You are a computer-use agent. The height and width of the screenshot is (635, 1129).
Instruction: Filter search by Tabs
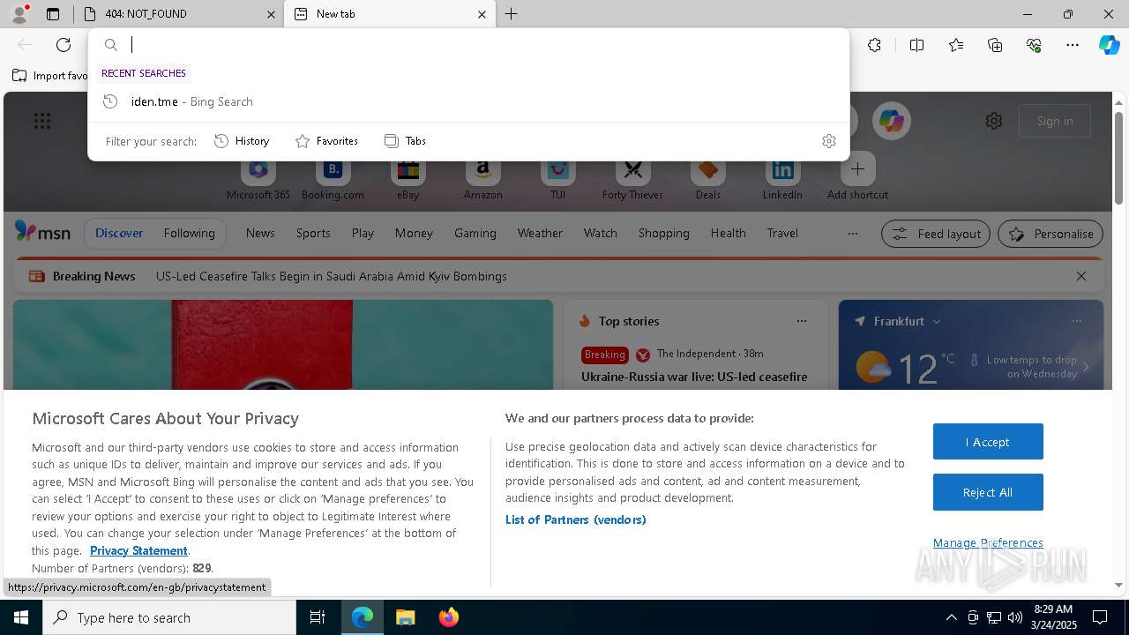pyautogui.click(x=405, y=141)
